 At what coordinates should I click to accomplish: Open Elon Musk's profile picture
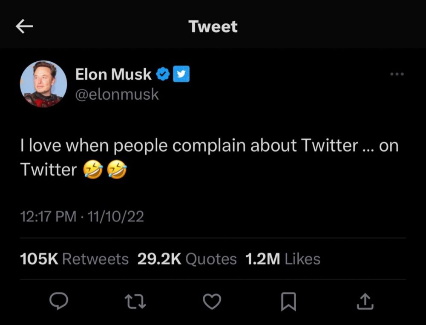[43, 84]
